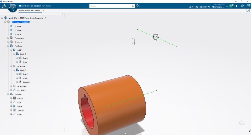Collapse the PartBody node
The height and width of the screenshot is (135, 251).
pos(8,46)
